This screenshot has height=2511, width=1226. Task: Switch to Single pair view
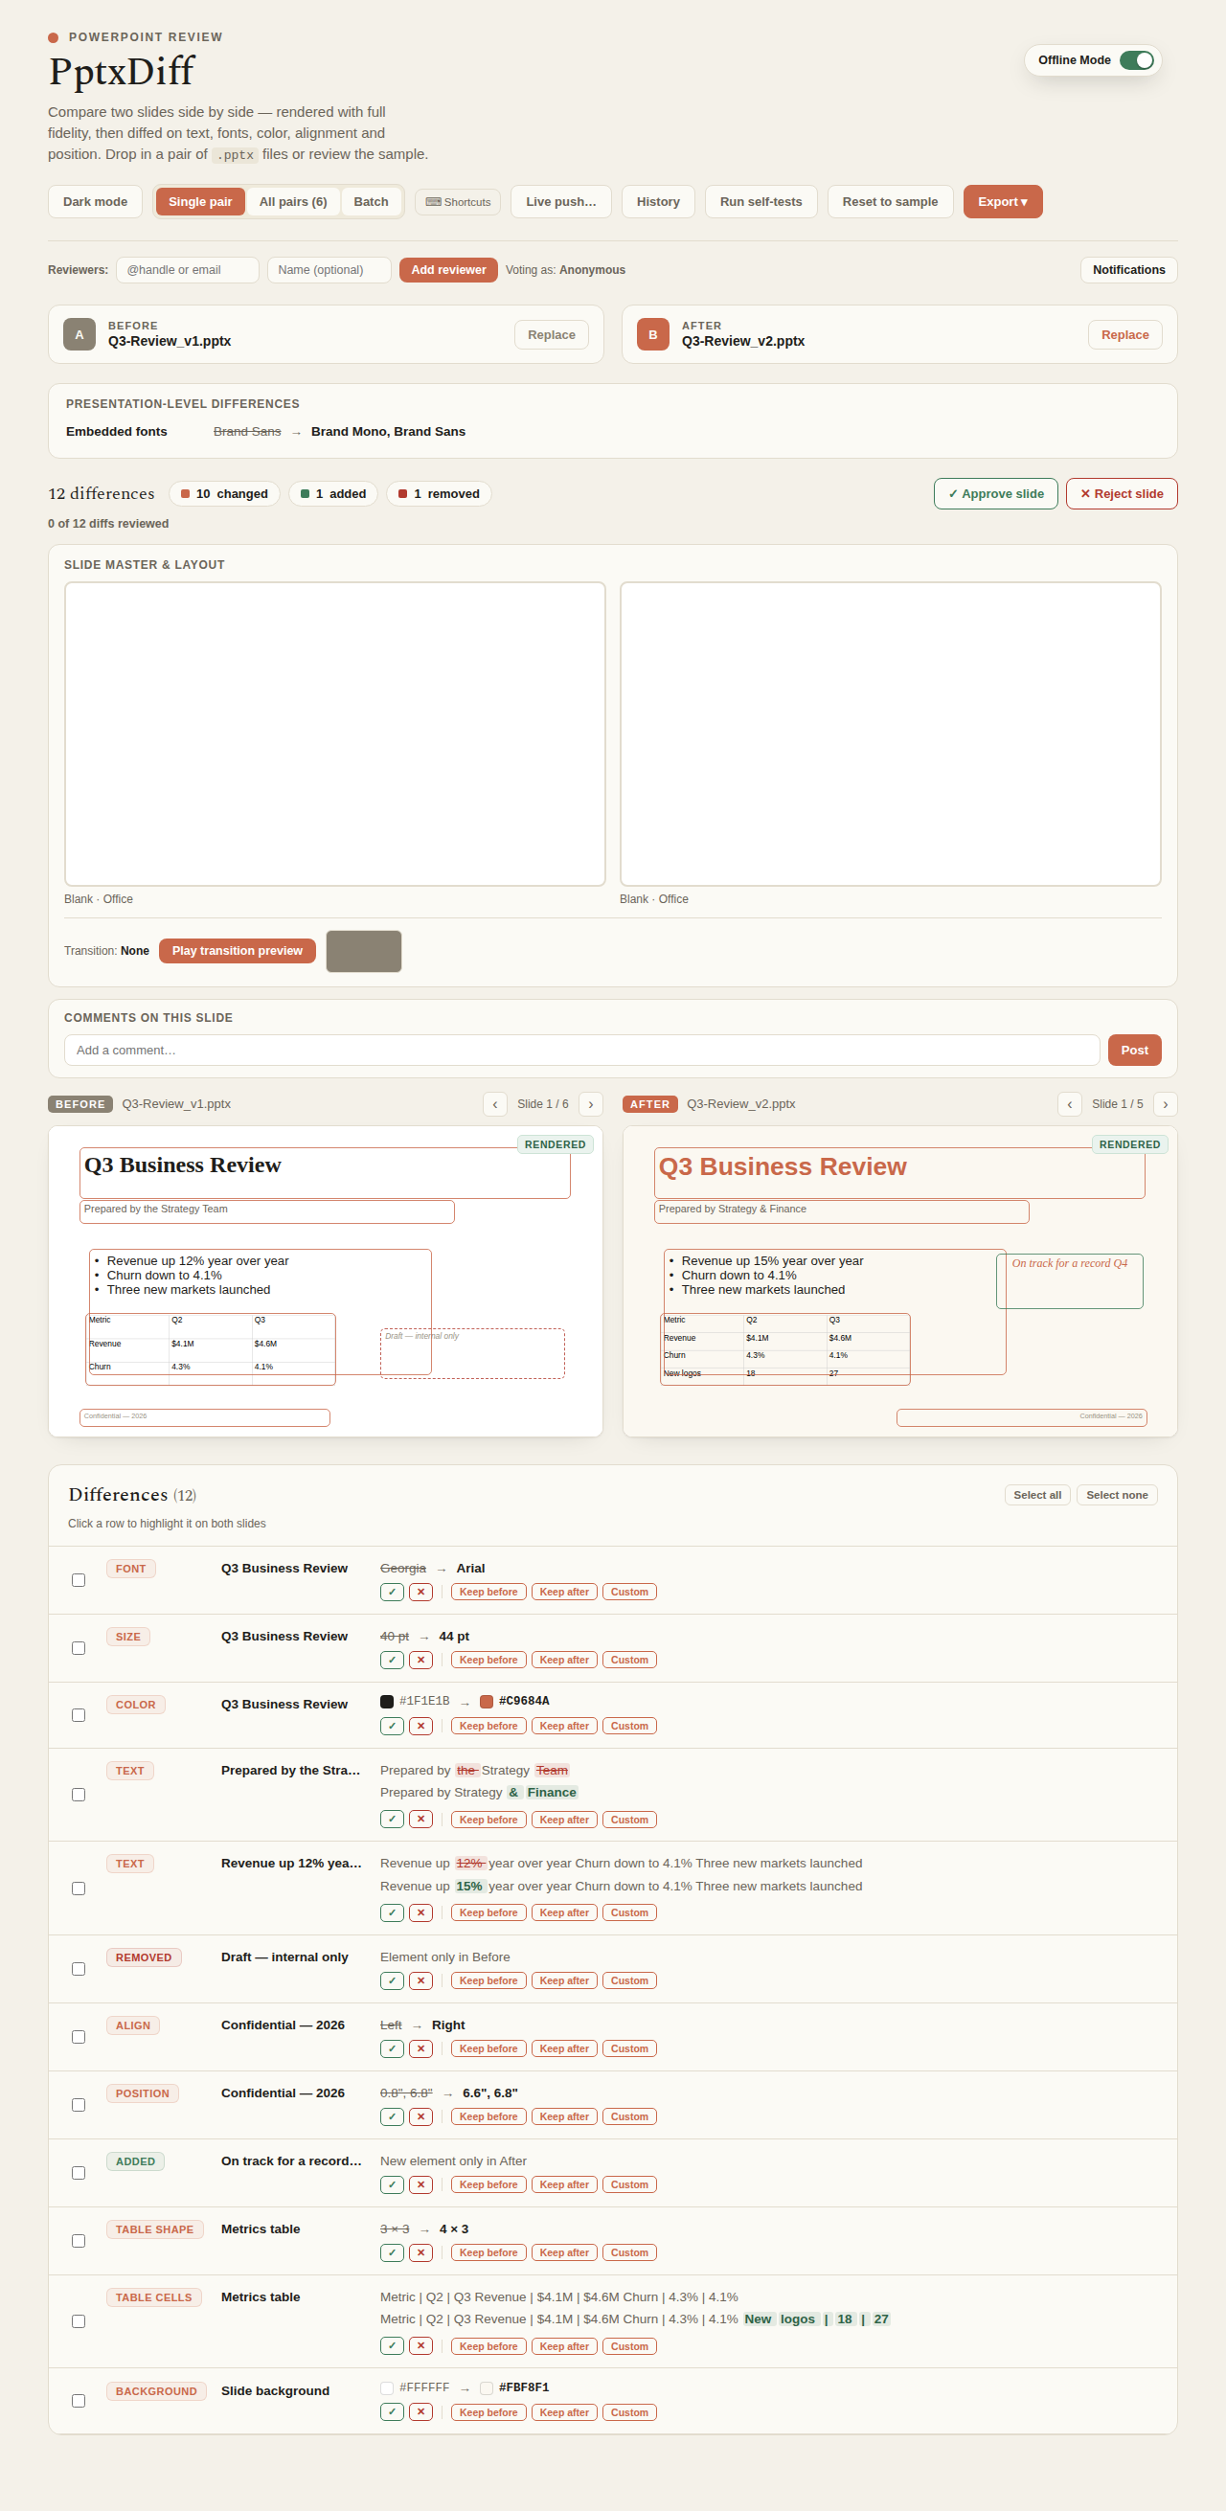pyautogui.click(x=200, y=202)
